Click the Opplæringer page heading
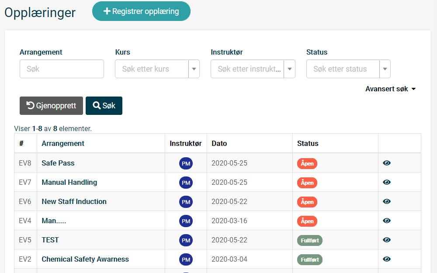This screenshot has width=437, height=273. [x=40, y=13]
